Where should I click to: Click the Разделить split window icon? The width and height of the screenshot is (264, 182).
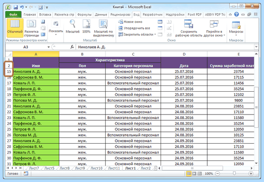tap(160, 22)
